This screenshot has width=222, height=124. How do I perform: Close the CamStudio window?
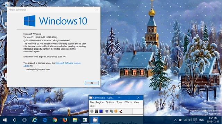point(138,98)
